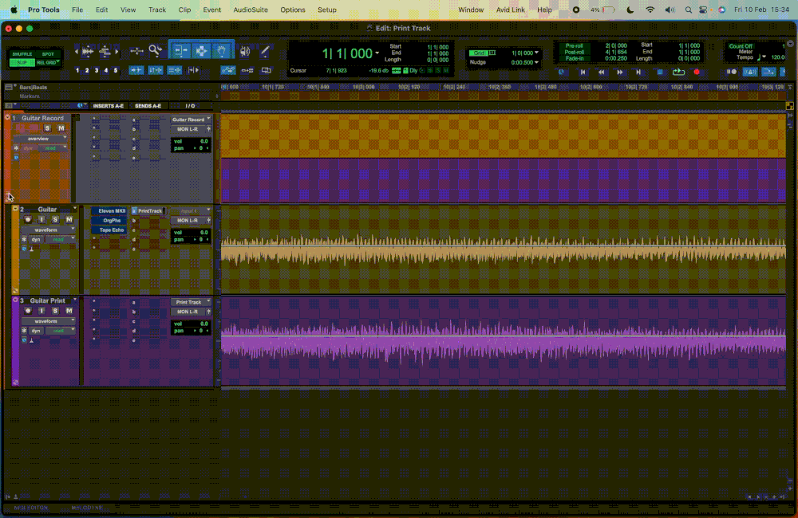Select the Pencil tool
Viewport: 798px width, 518px height.
point(263,51)
